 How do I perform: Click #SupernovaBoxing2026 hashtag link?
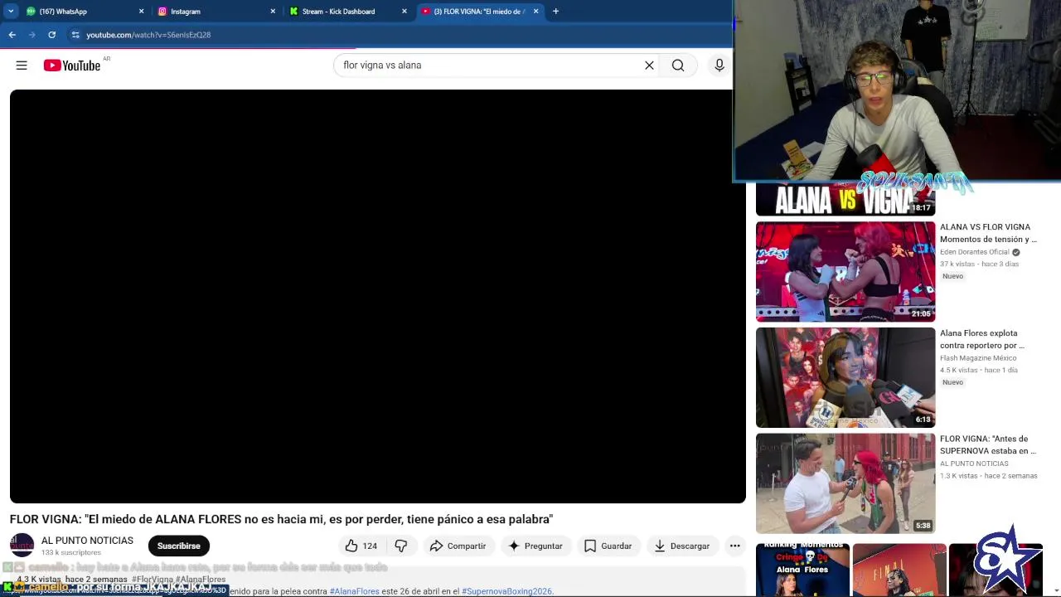[507, 591]
